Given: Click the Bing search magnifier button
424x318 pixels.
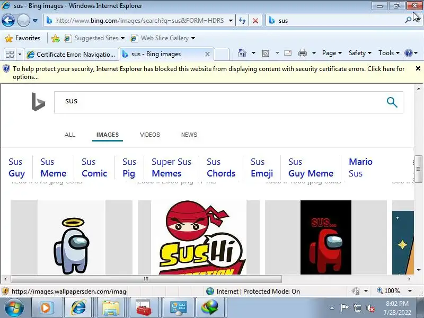Looking at the screenshot, I should [x=392, y=102].
